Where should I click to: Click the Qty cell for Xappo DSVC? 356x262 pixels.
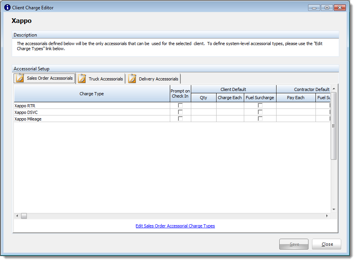click(x=204, y=112)
